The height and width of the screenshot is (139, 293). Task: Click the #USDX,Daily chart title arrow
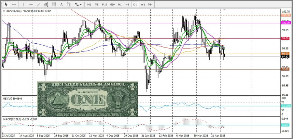point(4,11)
